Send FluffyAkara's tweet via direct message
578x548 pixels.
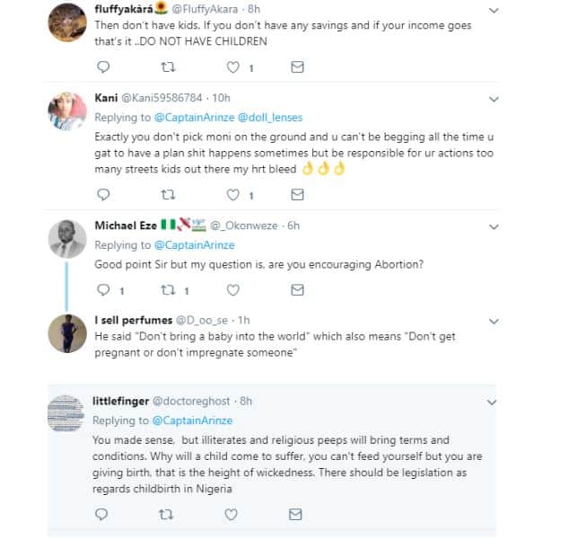point(297,67)
